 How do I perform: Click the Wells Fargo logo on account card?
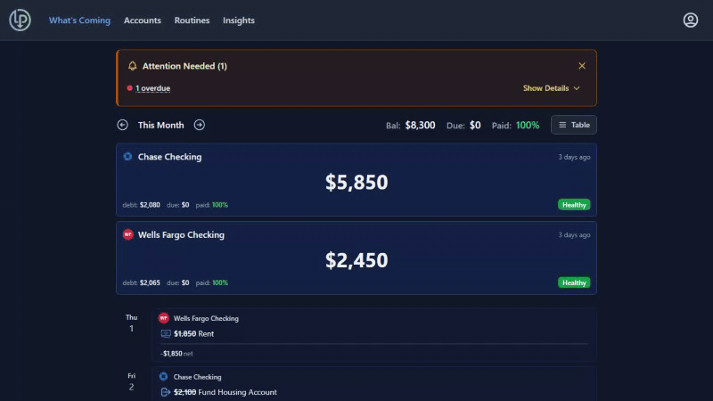(127, 235)
